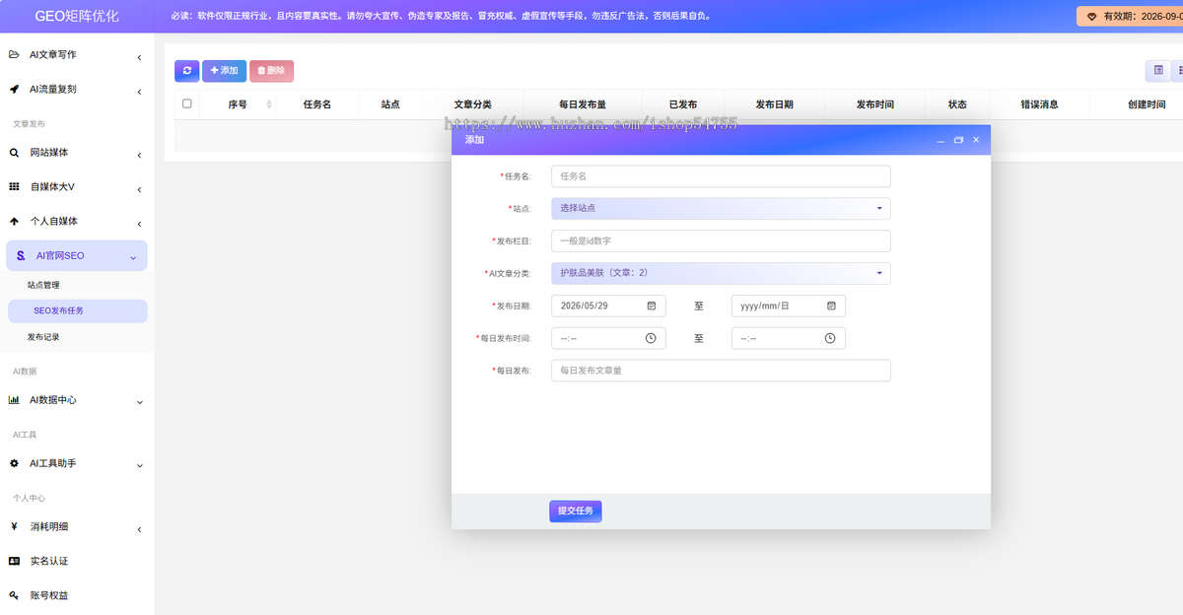Click the start date field 2026/05/29
Image resolution: width=1183 pixels, height=615 pixels.
pyautogui.click(x=608, y=306)
